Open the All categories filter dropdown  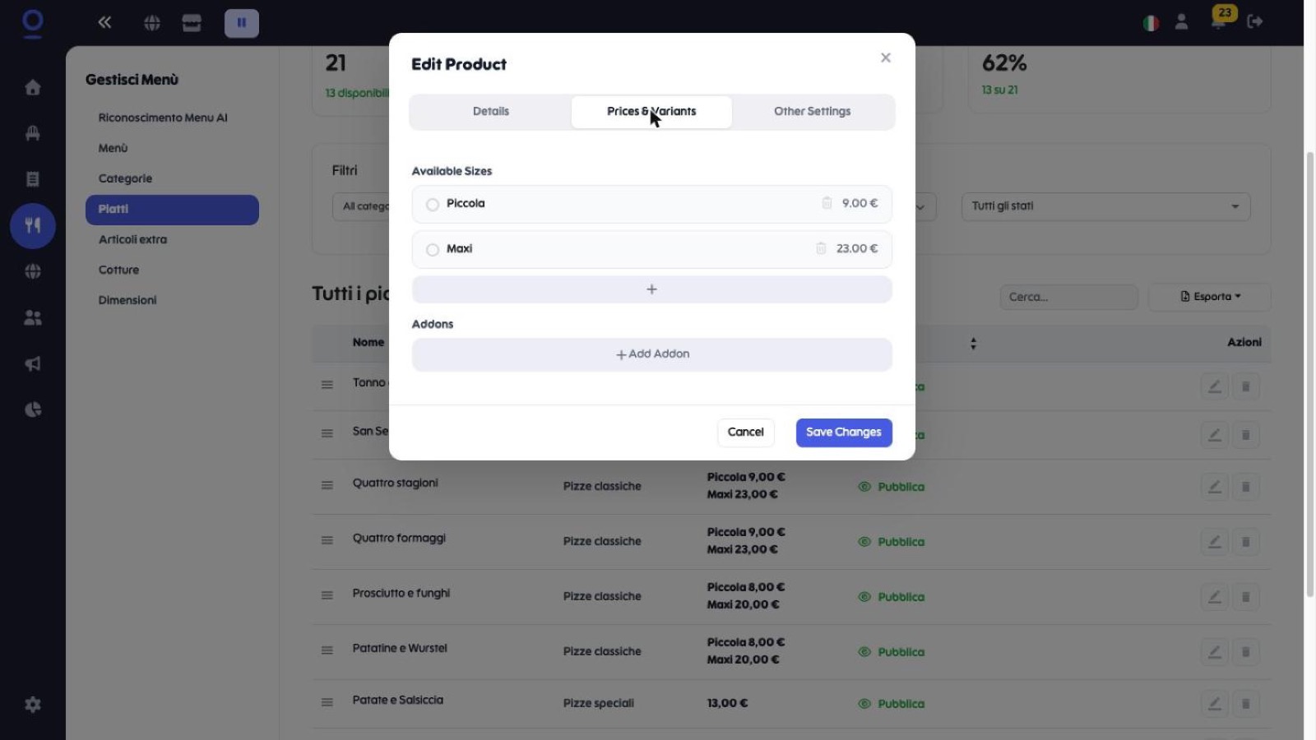pyautogui.click(x=362, y=206)
